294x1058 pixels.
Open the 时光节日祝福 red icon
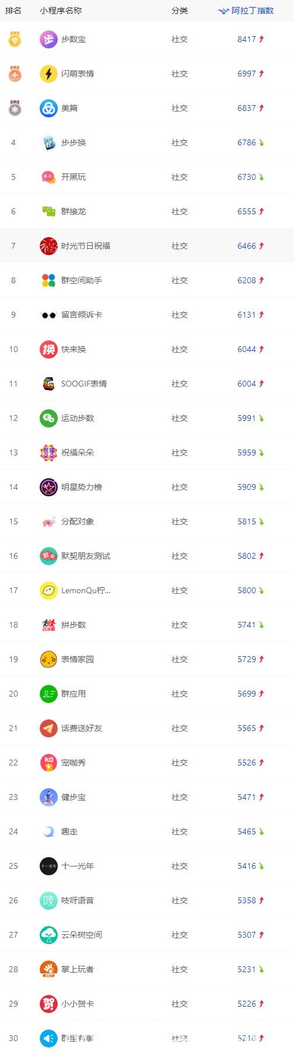click(x=48, y=246)
